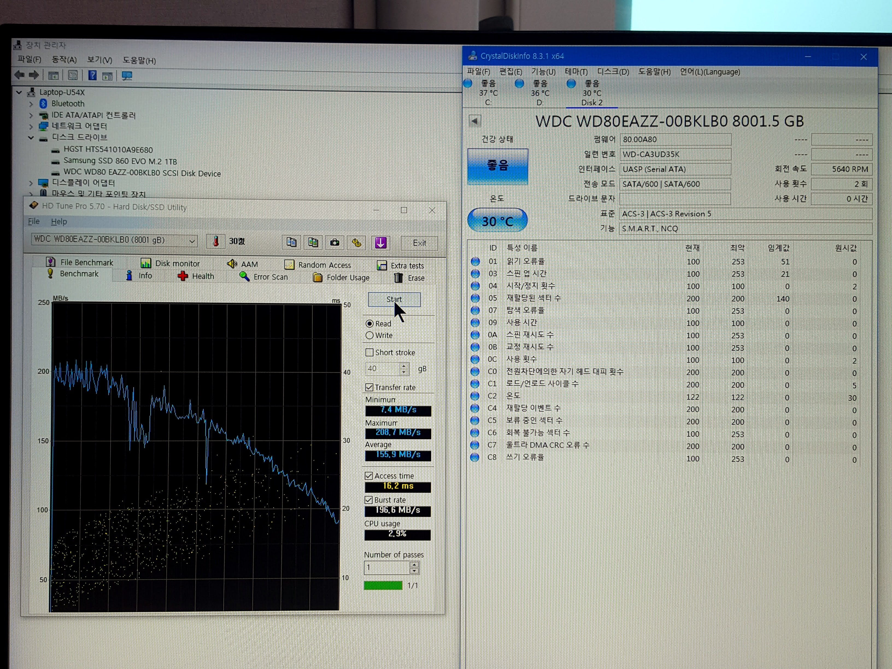Click the blue health status button 좋음
The width and height of the screenshot is (892, 669).
point(498,166)
